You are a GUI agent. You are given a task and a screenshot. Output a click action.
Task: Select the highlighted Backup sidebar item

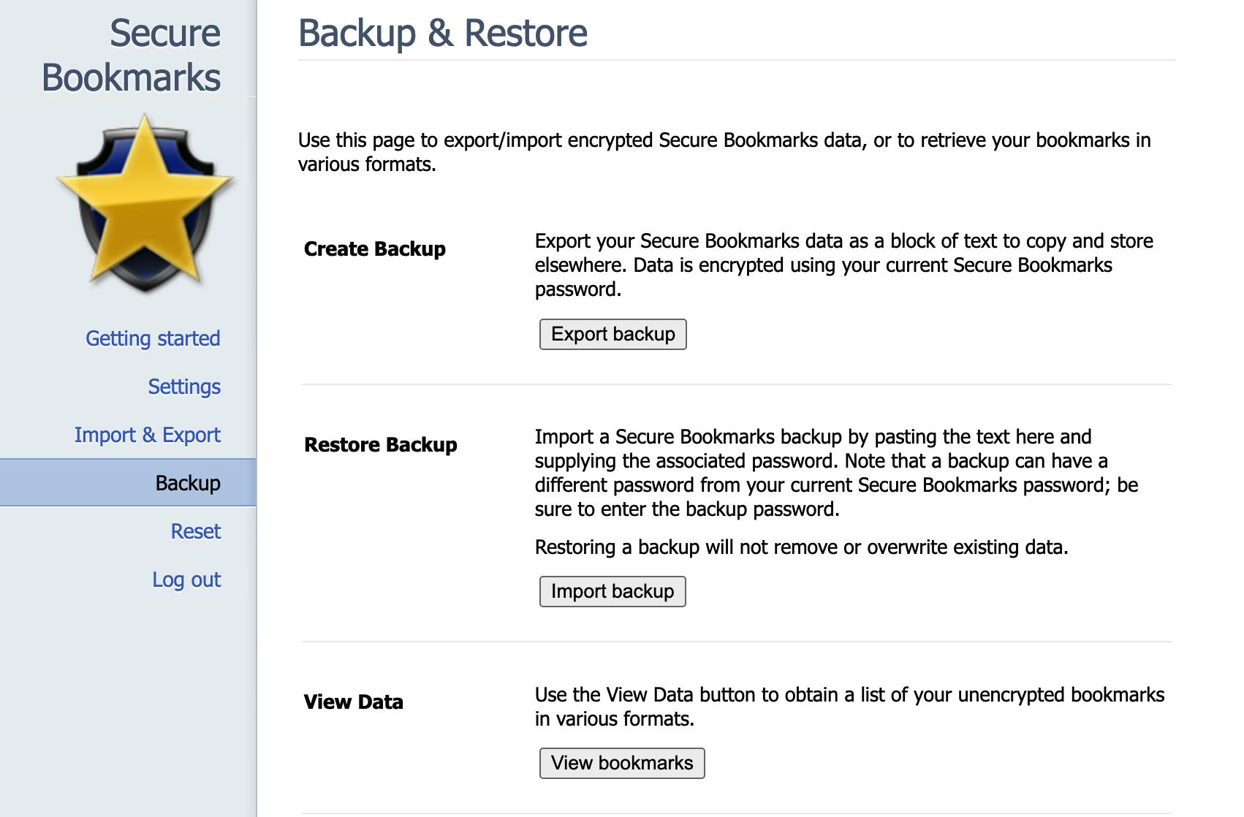(x=188, y=483)
